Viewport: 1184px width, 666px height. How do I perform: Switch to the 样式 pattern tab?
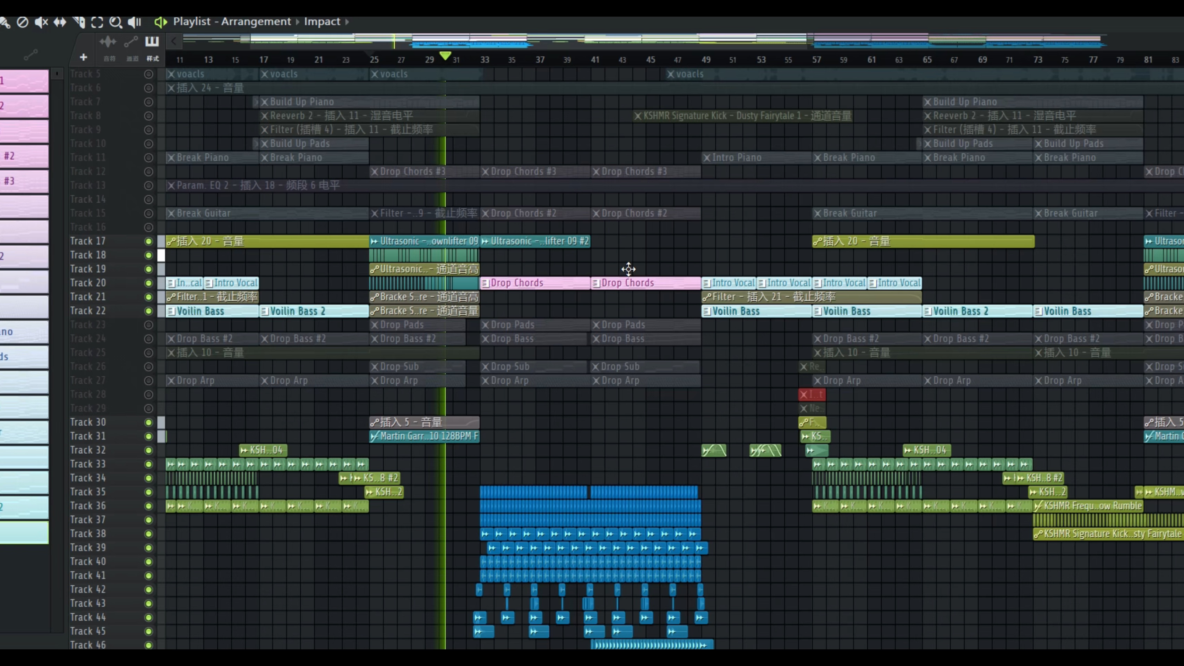[152, 58]
